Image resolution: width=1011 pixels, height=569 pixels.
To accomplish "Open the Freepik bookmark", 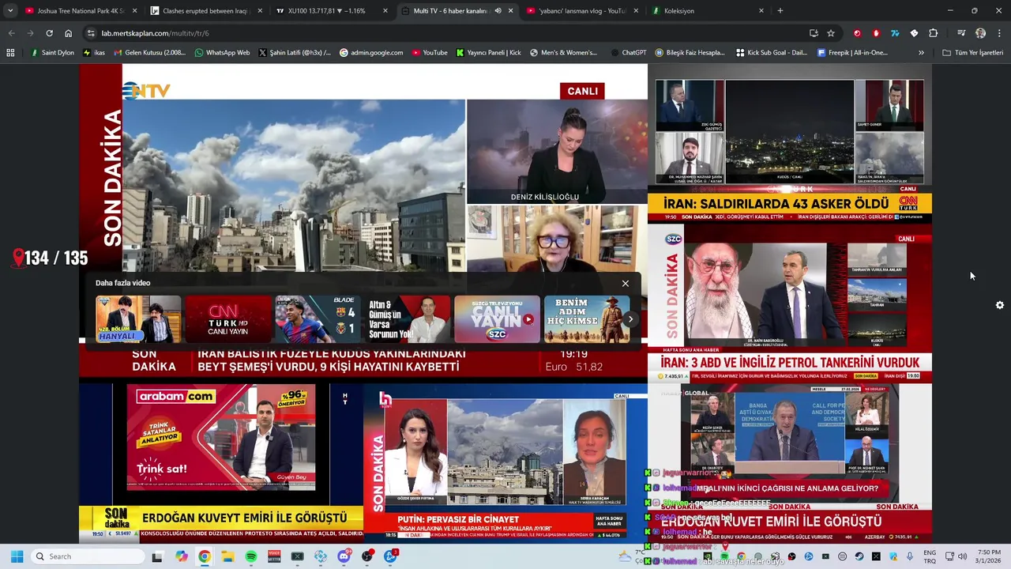I will coord(852,53).
